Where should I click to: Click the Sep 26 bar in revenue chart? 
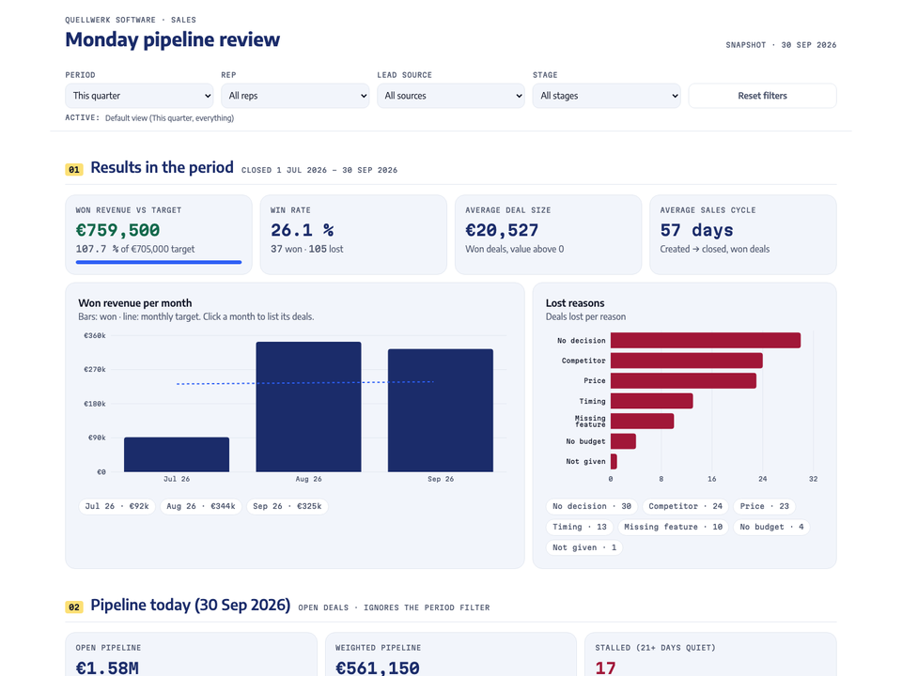441,410
